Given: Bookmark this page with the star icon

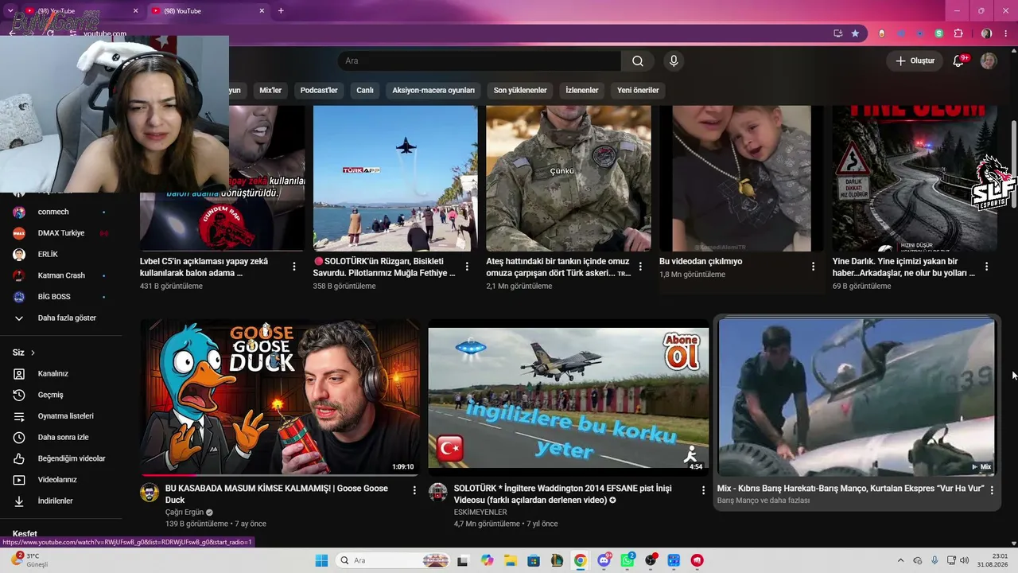Looking at the screenshot, I should click(855, 33).
